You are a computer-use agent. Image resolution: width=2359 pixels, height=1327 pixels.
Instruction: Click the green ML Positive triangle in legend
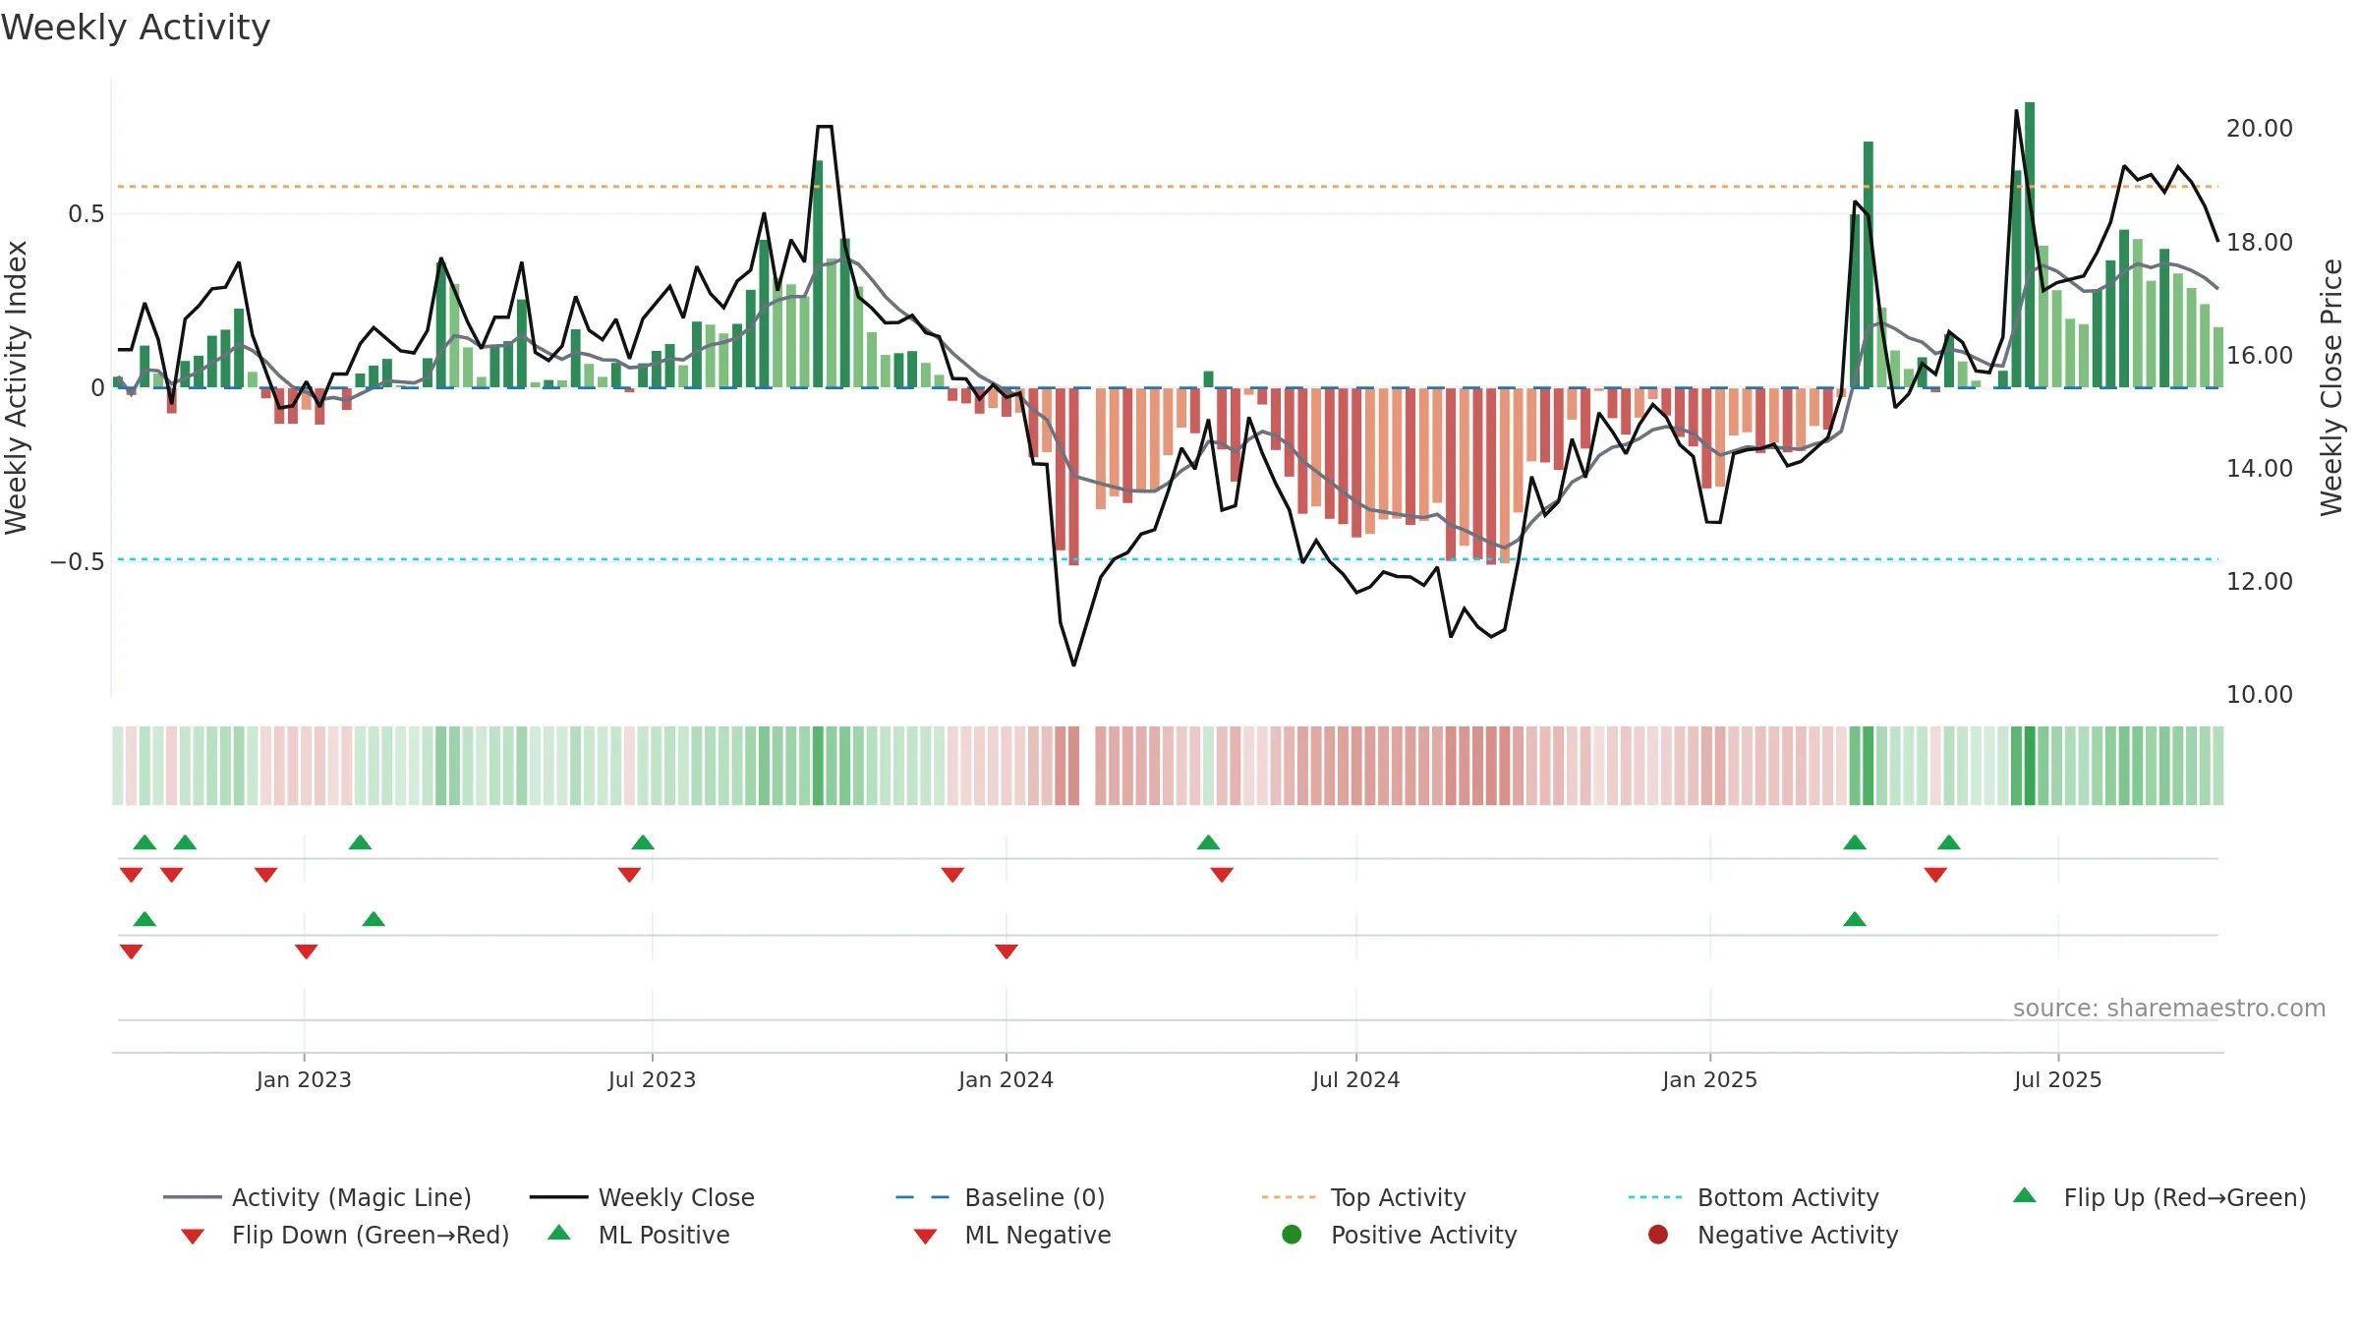point(559,1233)
